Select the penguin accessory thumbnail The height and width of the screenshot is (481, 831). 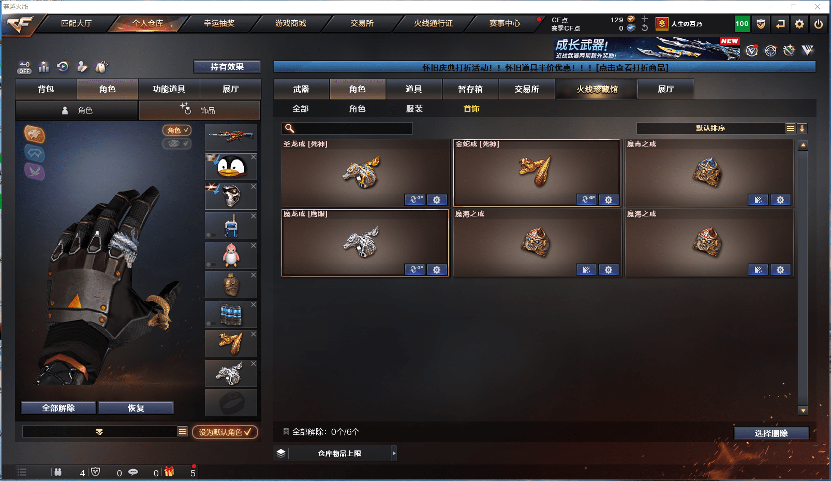pos(231,167)
